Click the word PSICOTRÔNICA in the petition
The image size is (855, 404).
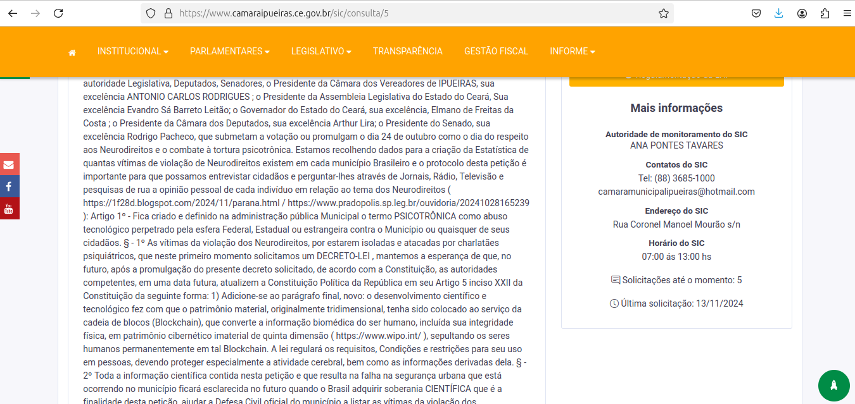click(426, 216)
